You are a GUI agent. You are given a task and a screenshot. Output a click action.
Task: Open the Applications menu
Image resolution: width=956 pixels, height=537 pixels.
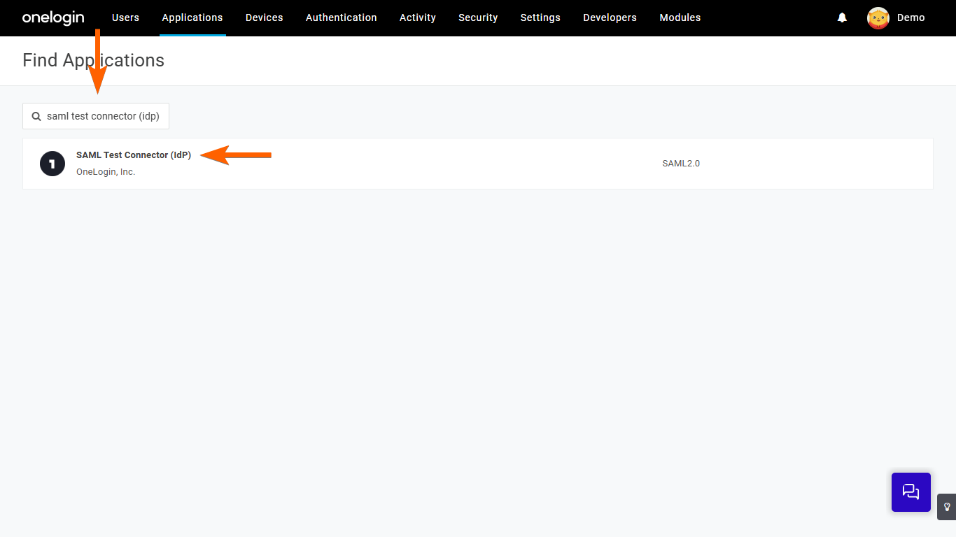(x=192, y=17)
